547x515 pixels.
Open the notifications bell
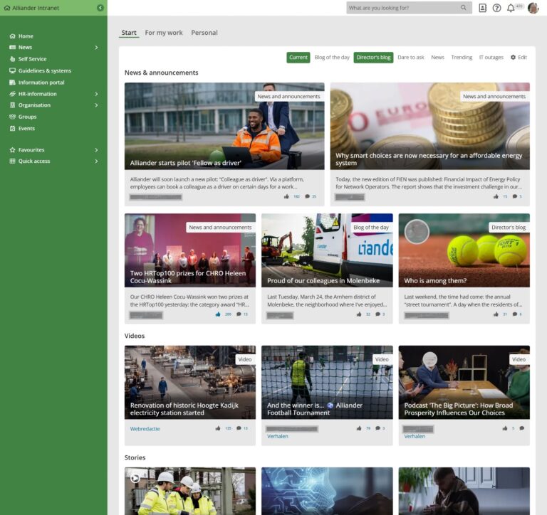pos(511,8)
